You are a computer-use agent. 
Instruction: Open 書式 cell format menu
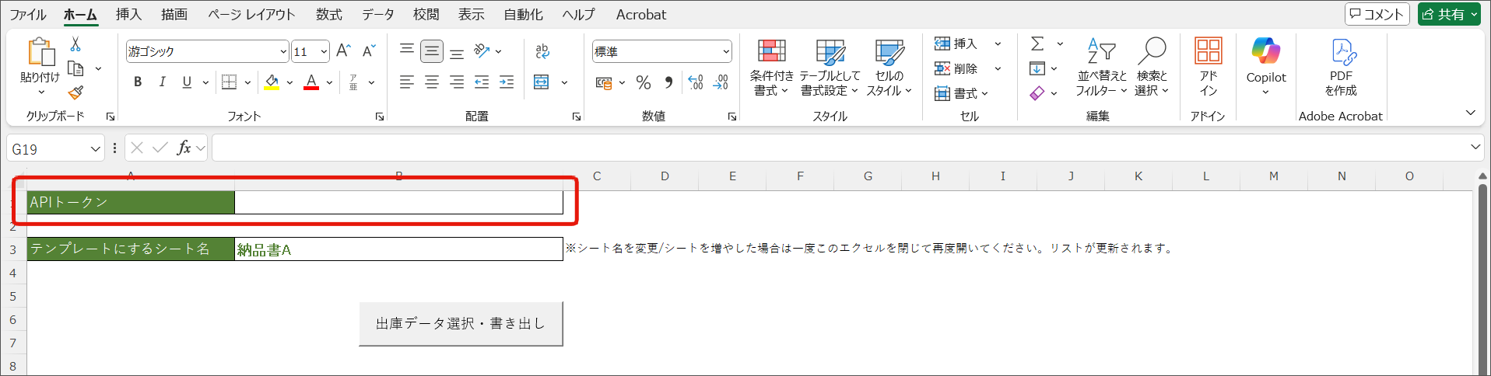click(x=962, y=93)
